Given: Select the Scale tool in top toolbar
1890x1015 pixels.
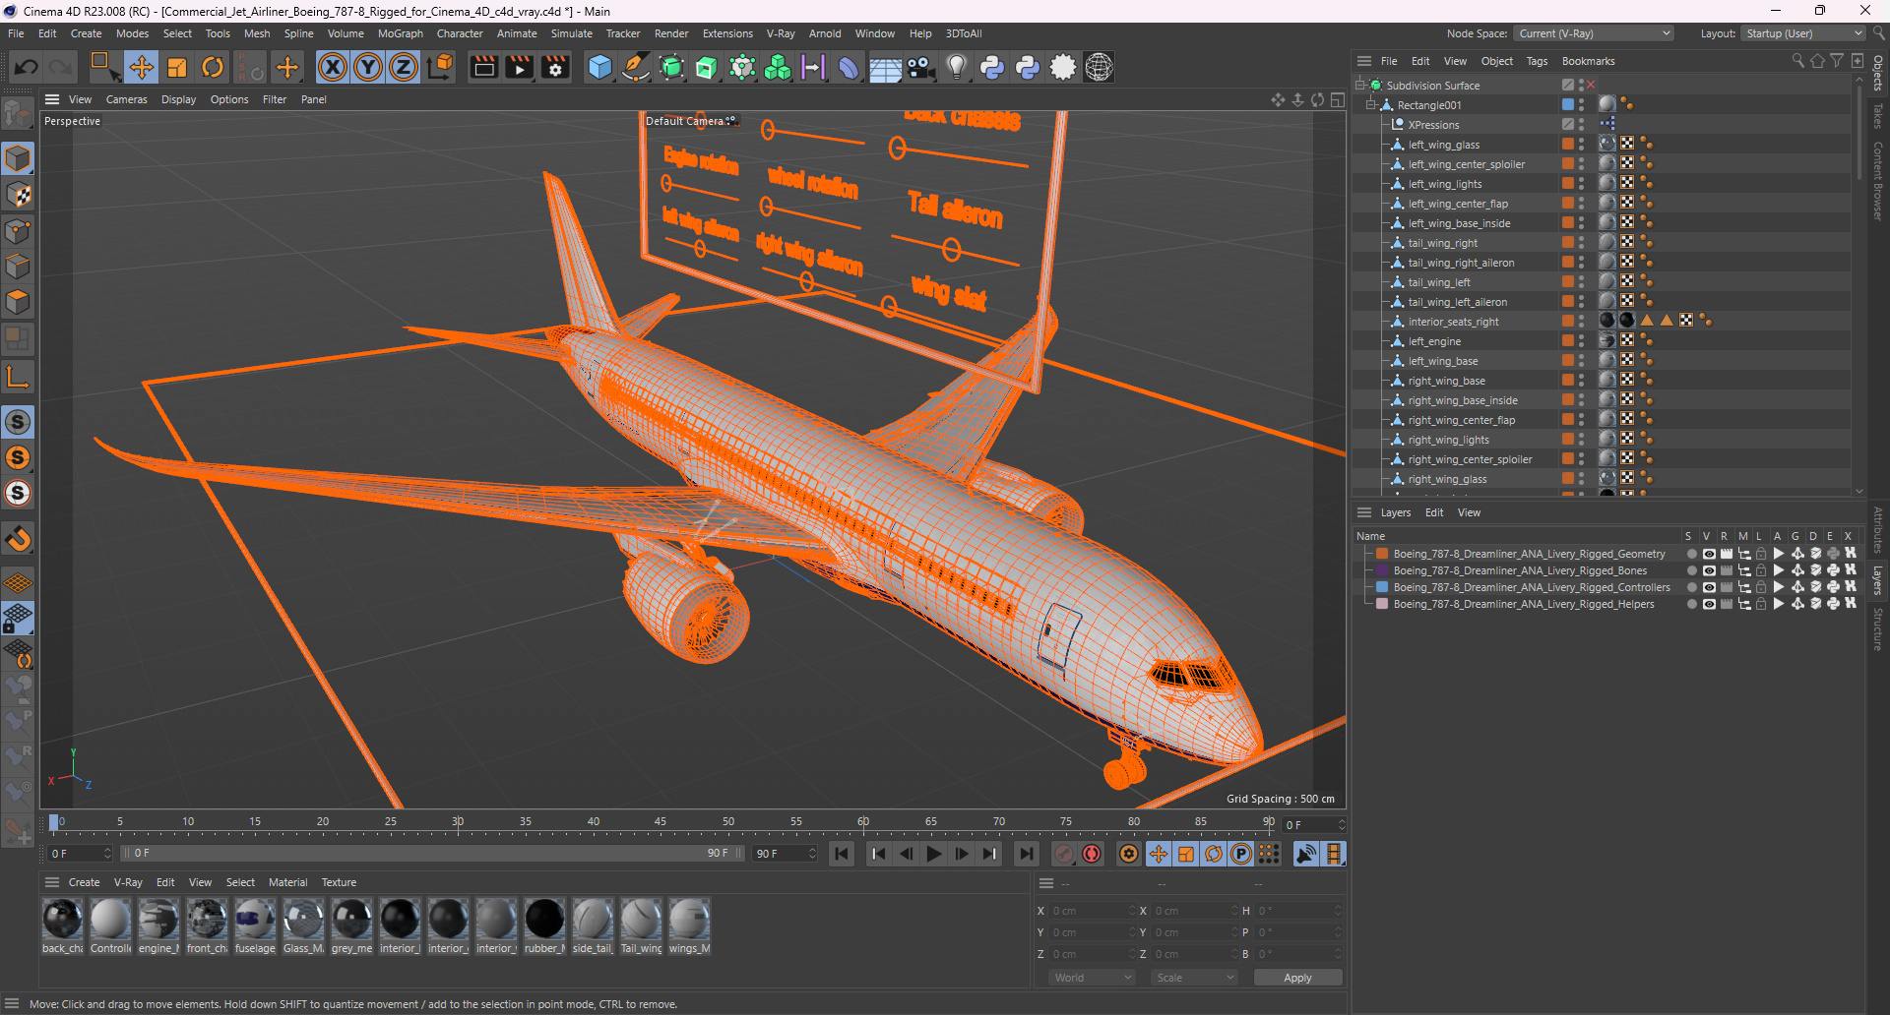Looking at the screenshot, I should click(x=177, y=67).
